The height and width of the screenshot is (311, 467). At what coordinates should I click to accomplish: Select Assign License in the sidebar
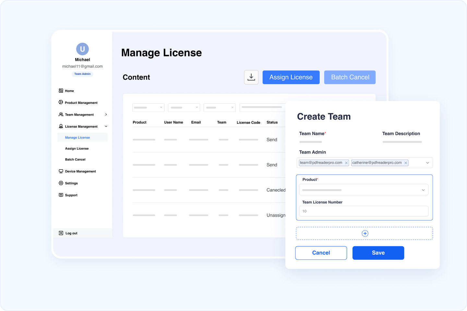pyautogui.click(x=77, y=148)
